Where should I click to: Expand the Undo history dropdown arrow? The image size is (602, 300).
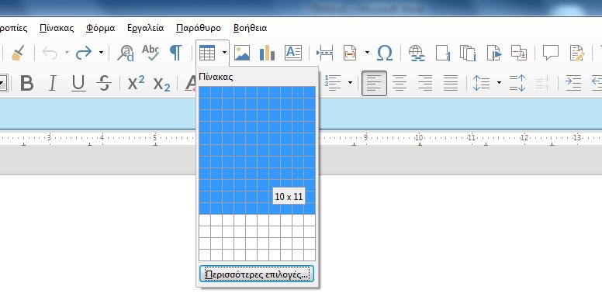pyautogui.click(x=67, y=52)
